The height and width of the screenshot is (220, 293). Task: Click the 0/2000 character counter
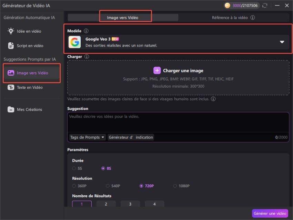tap(281, 137)
